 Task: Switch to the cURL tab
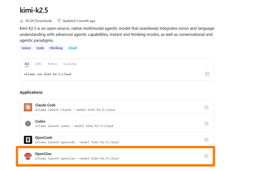point(38,64)
